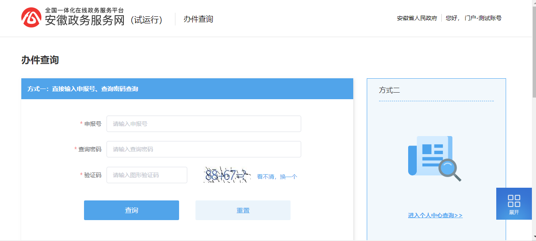Click the 查询密码 query password field
Screen dimensions: 536x241
coord(204,149)
